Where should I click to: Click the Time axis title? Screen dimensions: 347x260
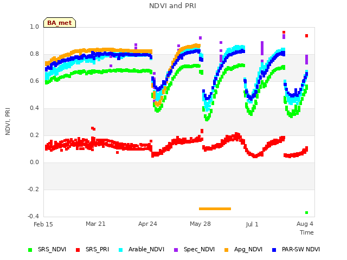pos(307,232)
